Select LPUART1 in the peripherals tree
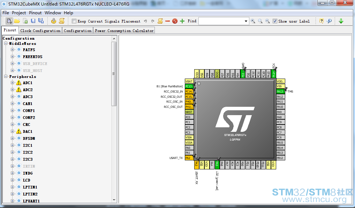The image size is (355, 208). coord(31,201)
